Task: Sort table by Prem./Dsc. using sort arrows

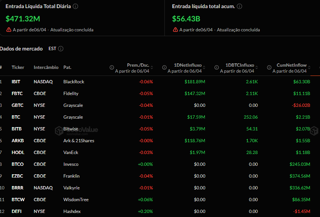Action: coord(152,67)
